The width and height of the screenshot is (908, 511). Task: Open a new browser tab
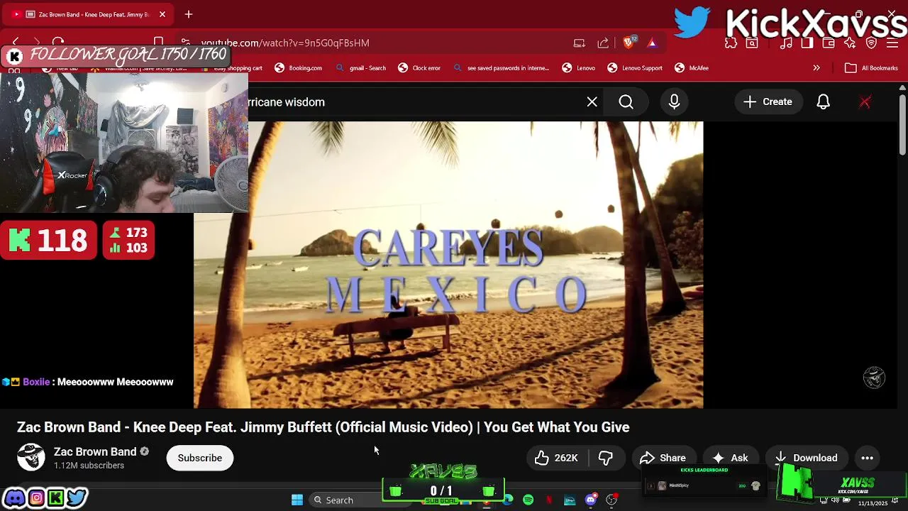coord(189,14)
